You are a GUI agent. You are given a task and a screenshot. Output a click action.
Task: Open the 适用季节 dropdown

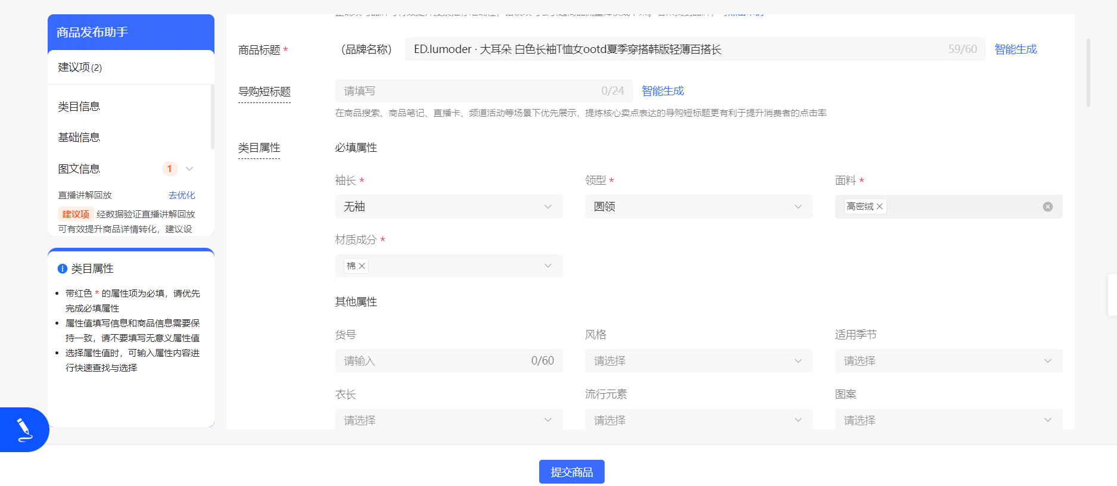pyautogui.click(x=948, y=361)
